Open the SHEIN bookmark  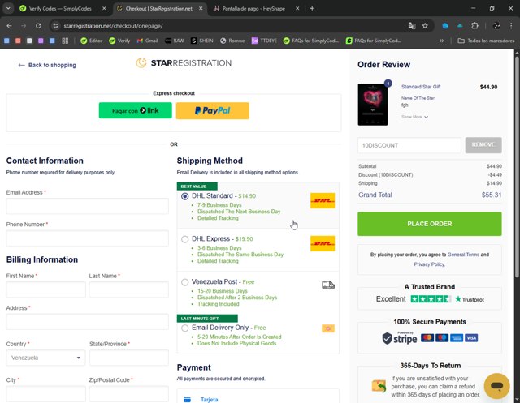[x=202, y=41]
